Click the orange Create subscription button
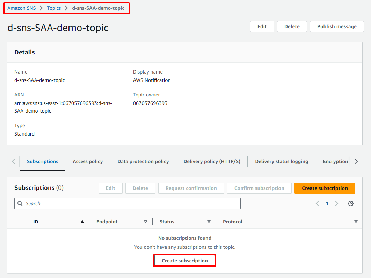The height and width of the screenshot is (278, 371). click(x=325, y=188)
